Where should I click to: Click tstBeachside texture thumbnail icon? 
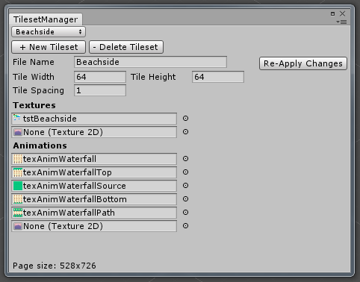pyautogui.click(x=17, y=118)
